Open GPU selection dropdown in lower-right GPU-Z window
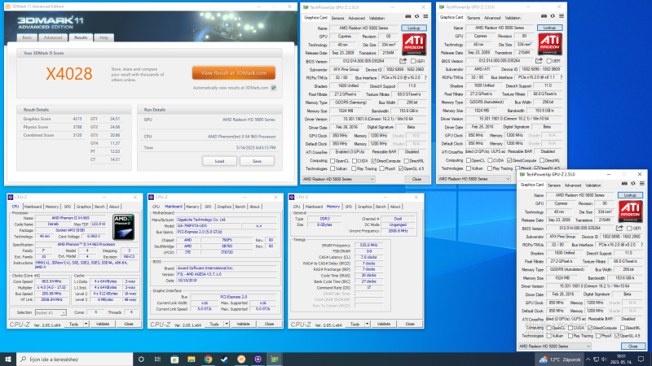This screenshot has width=652, height=366. 555,346
